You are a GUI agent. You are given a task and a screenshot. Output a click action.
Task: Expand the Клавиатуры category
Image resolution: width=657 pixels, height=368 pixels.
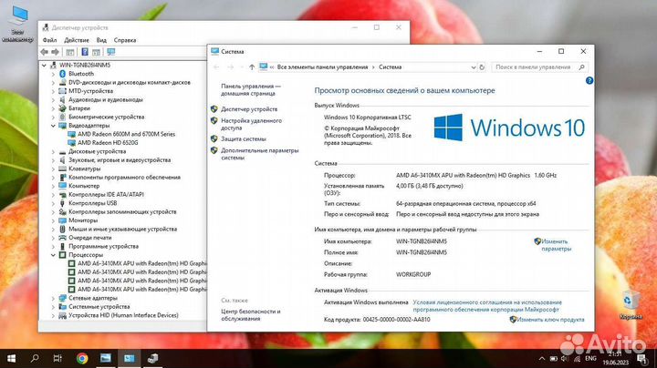pos(53,169)
